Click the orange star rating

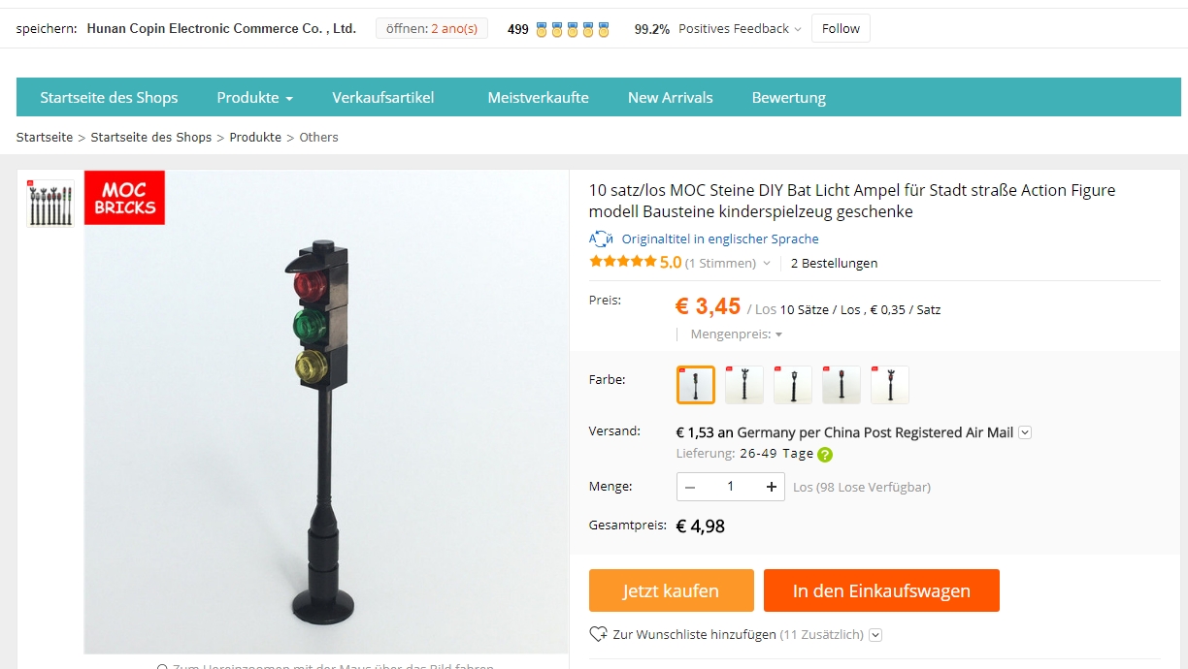(x=622, y=262)
